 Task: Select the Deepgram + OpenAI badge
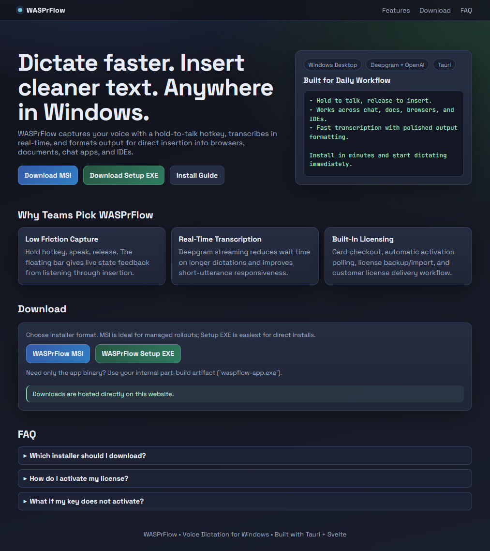point(397,64)
